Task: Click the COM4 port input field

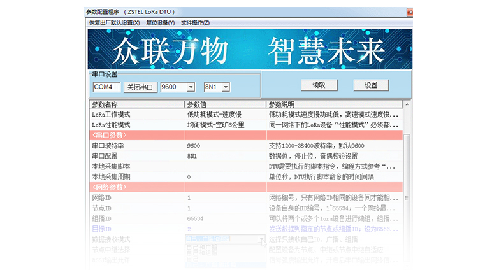Action: (106, 87)
